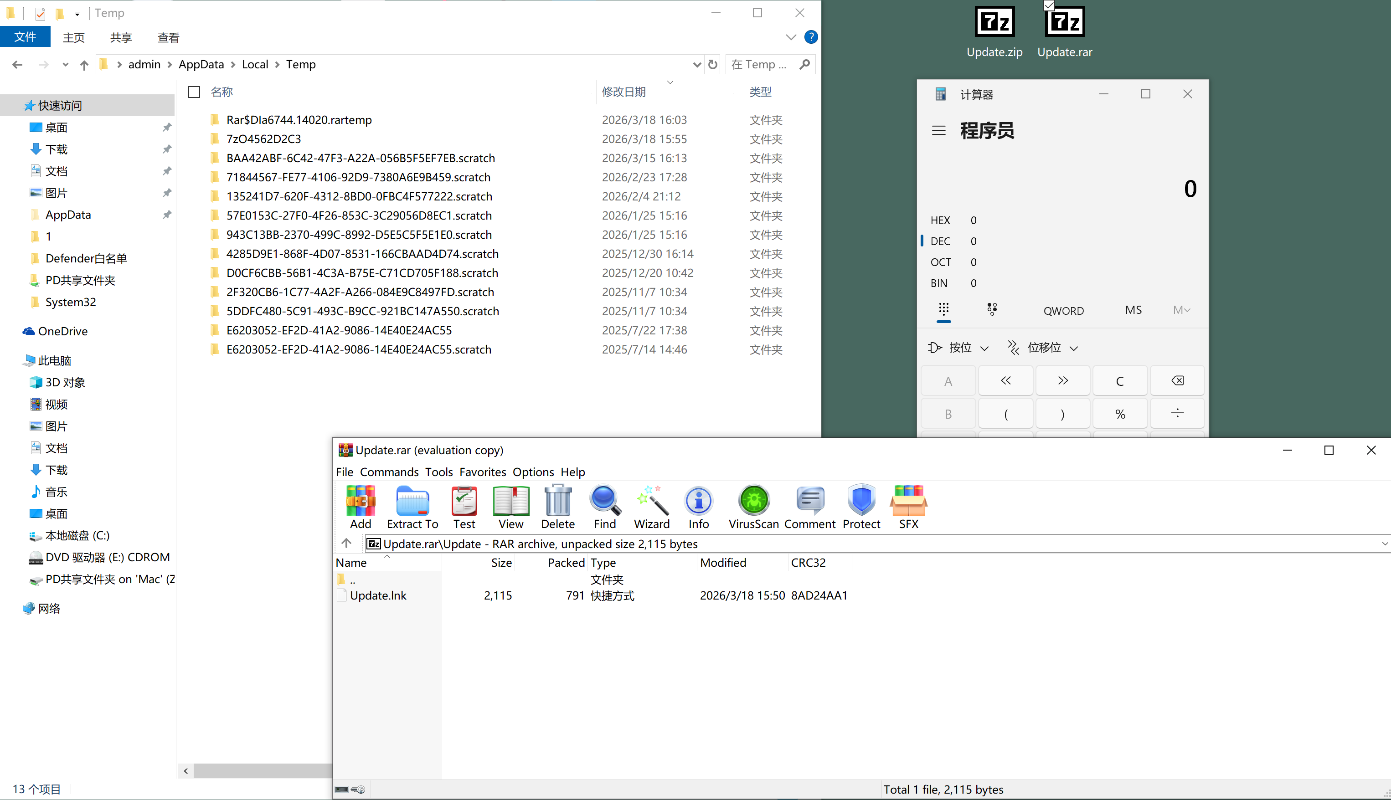Switch to bit toggling keypad in calculator
Image resolution: width=1391 pixels, height=800 pixels.
[992, 310]
